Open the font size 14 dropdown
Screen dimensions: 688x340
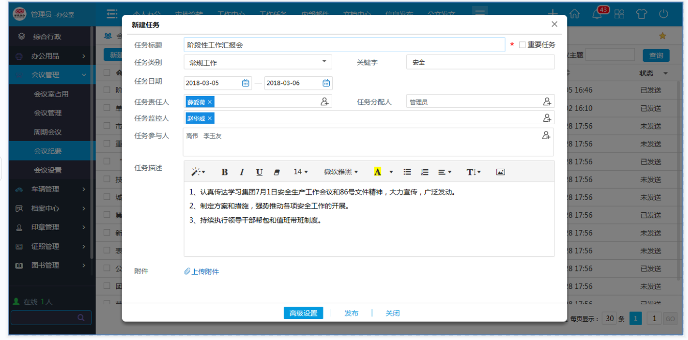point(301,172)
